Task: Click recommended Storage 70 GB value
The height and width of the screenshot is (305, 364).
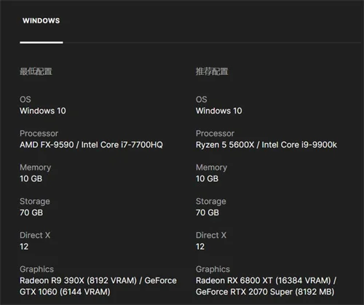Action: pyautogui.click(x=207, y=213)
